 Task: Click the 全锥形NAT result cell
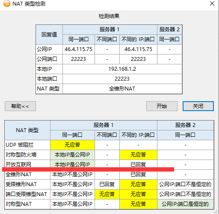[x=122, y=89]
